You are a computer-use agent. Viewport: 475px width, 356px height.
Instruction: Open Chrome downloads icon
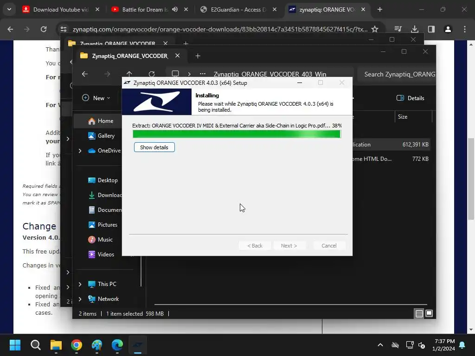415,29
